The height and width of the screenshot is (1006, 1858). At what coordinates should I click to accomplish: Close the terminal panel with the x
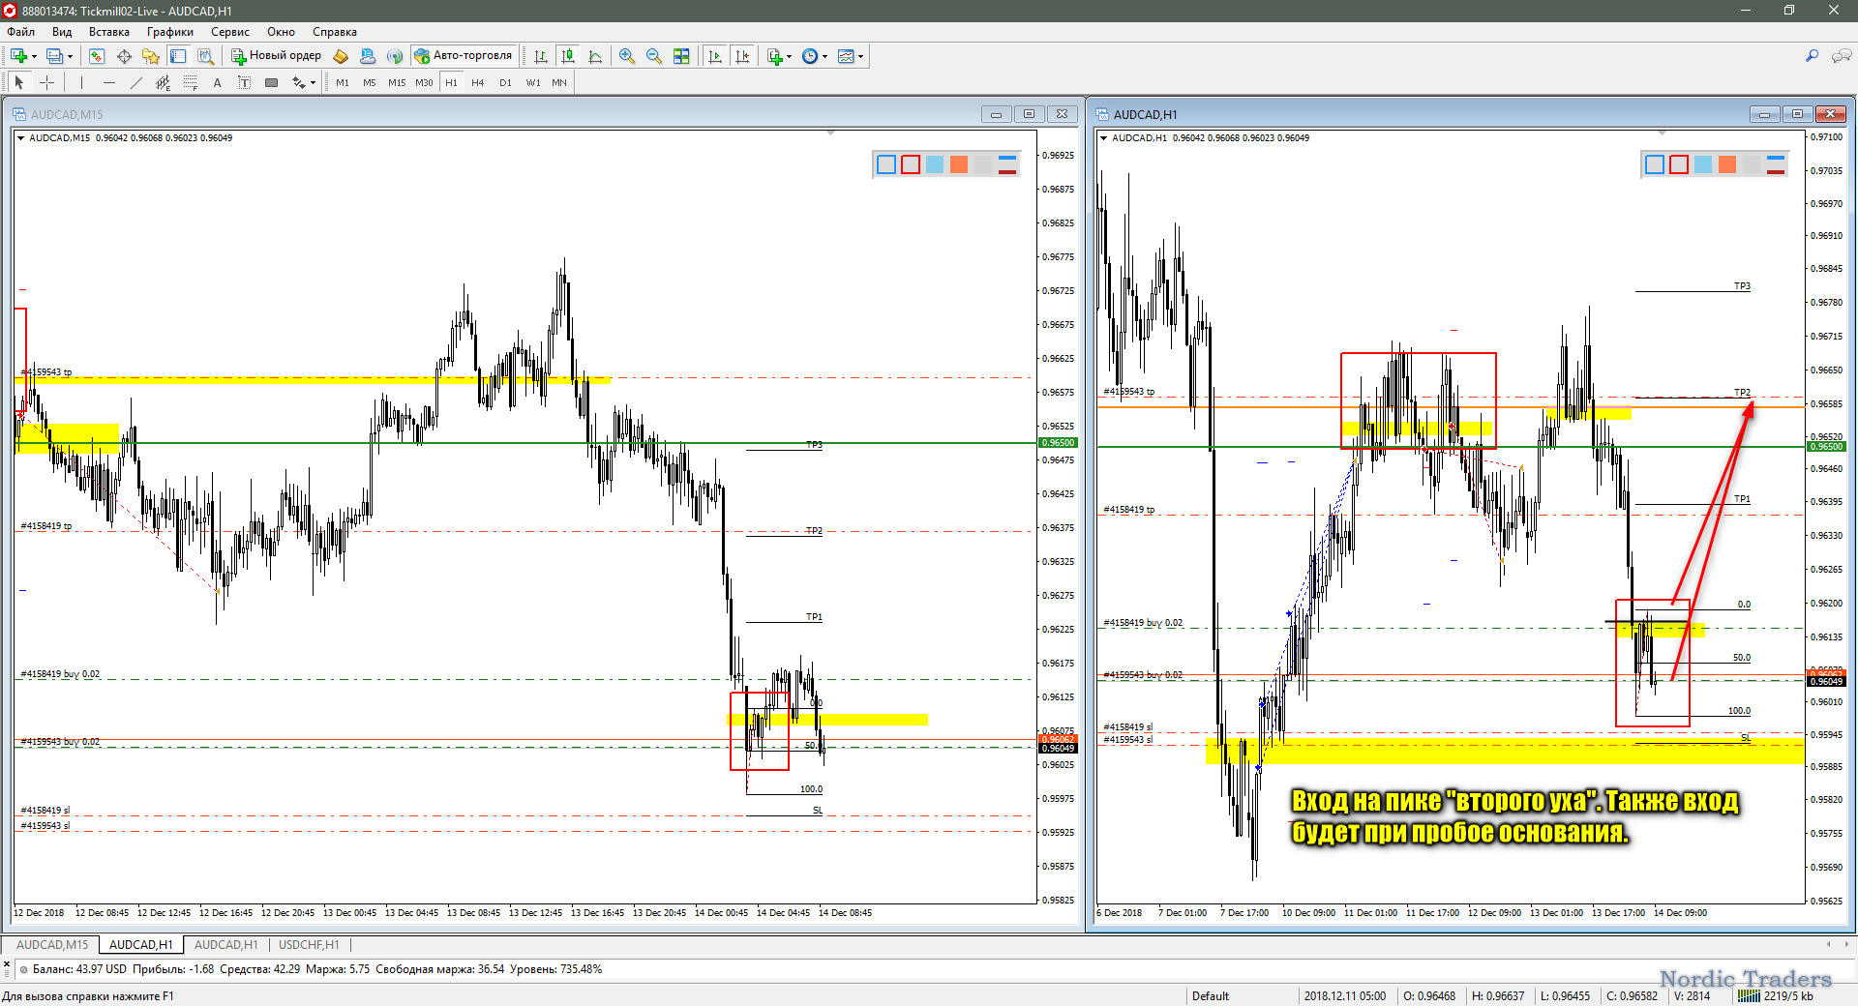(x=7, y=963)
